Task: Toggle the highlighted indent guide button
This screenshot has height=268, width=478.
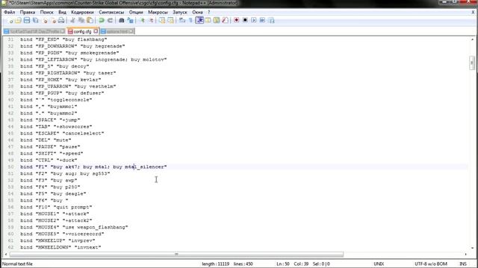Action: [199, 20]
